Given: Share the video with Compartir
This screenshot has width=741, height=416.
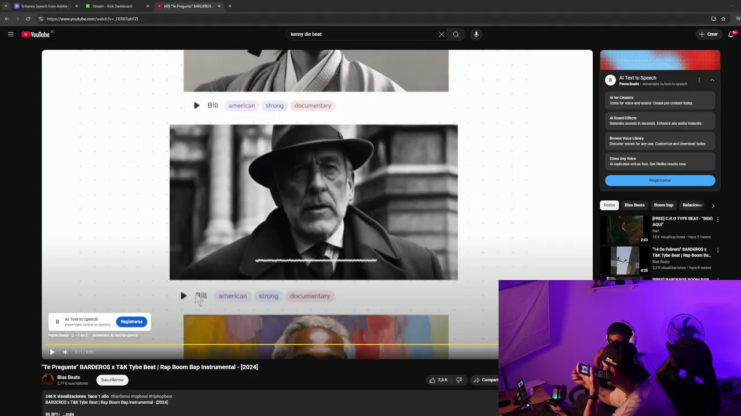Looking at the screenshot, I should click(x=486, y=380).
